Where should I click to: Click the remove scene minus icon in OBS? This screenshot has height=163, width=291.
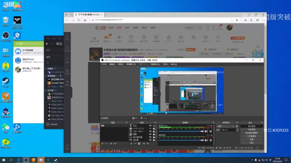pos(106,143)
